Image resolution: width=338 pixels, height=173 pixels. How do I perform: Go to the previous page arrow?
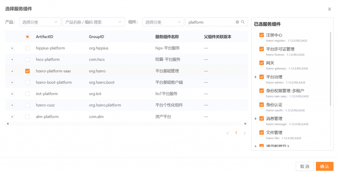tap(228, 133)
